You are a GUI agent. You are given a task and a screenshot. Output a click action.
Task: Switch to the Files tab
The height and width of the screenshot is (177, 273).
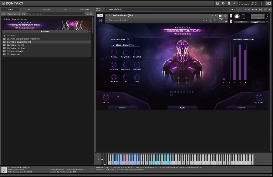pos(28,9)
